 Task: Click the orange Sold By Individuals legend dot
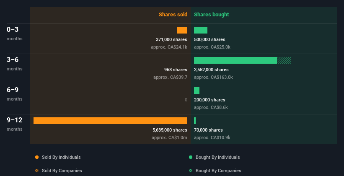[x=37, y=157]
